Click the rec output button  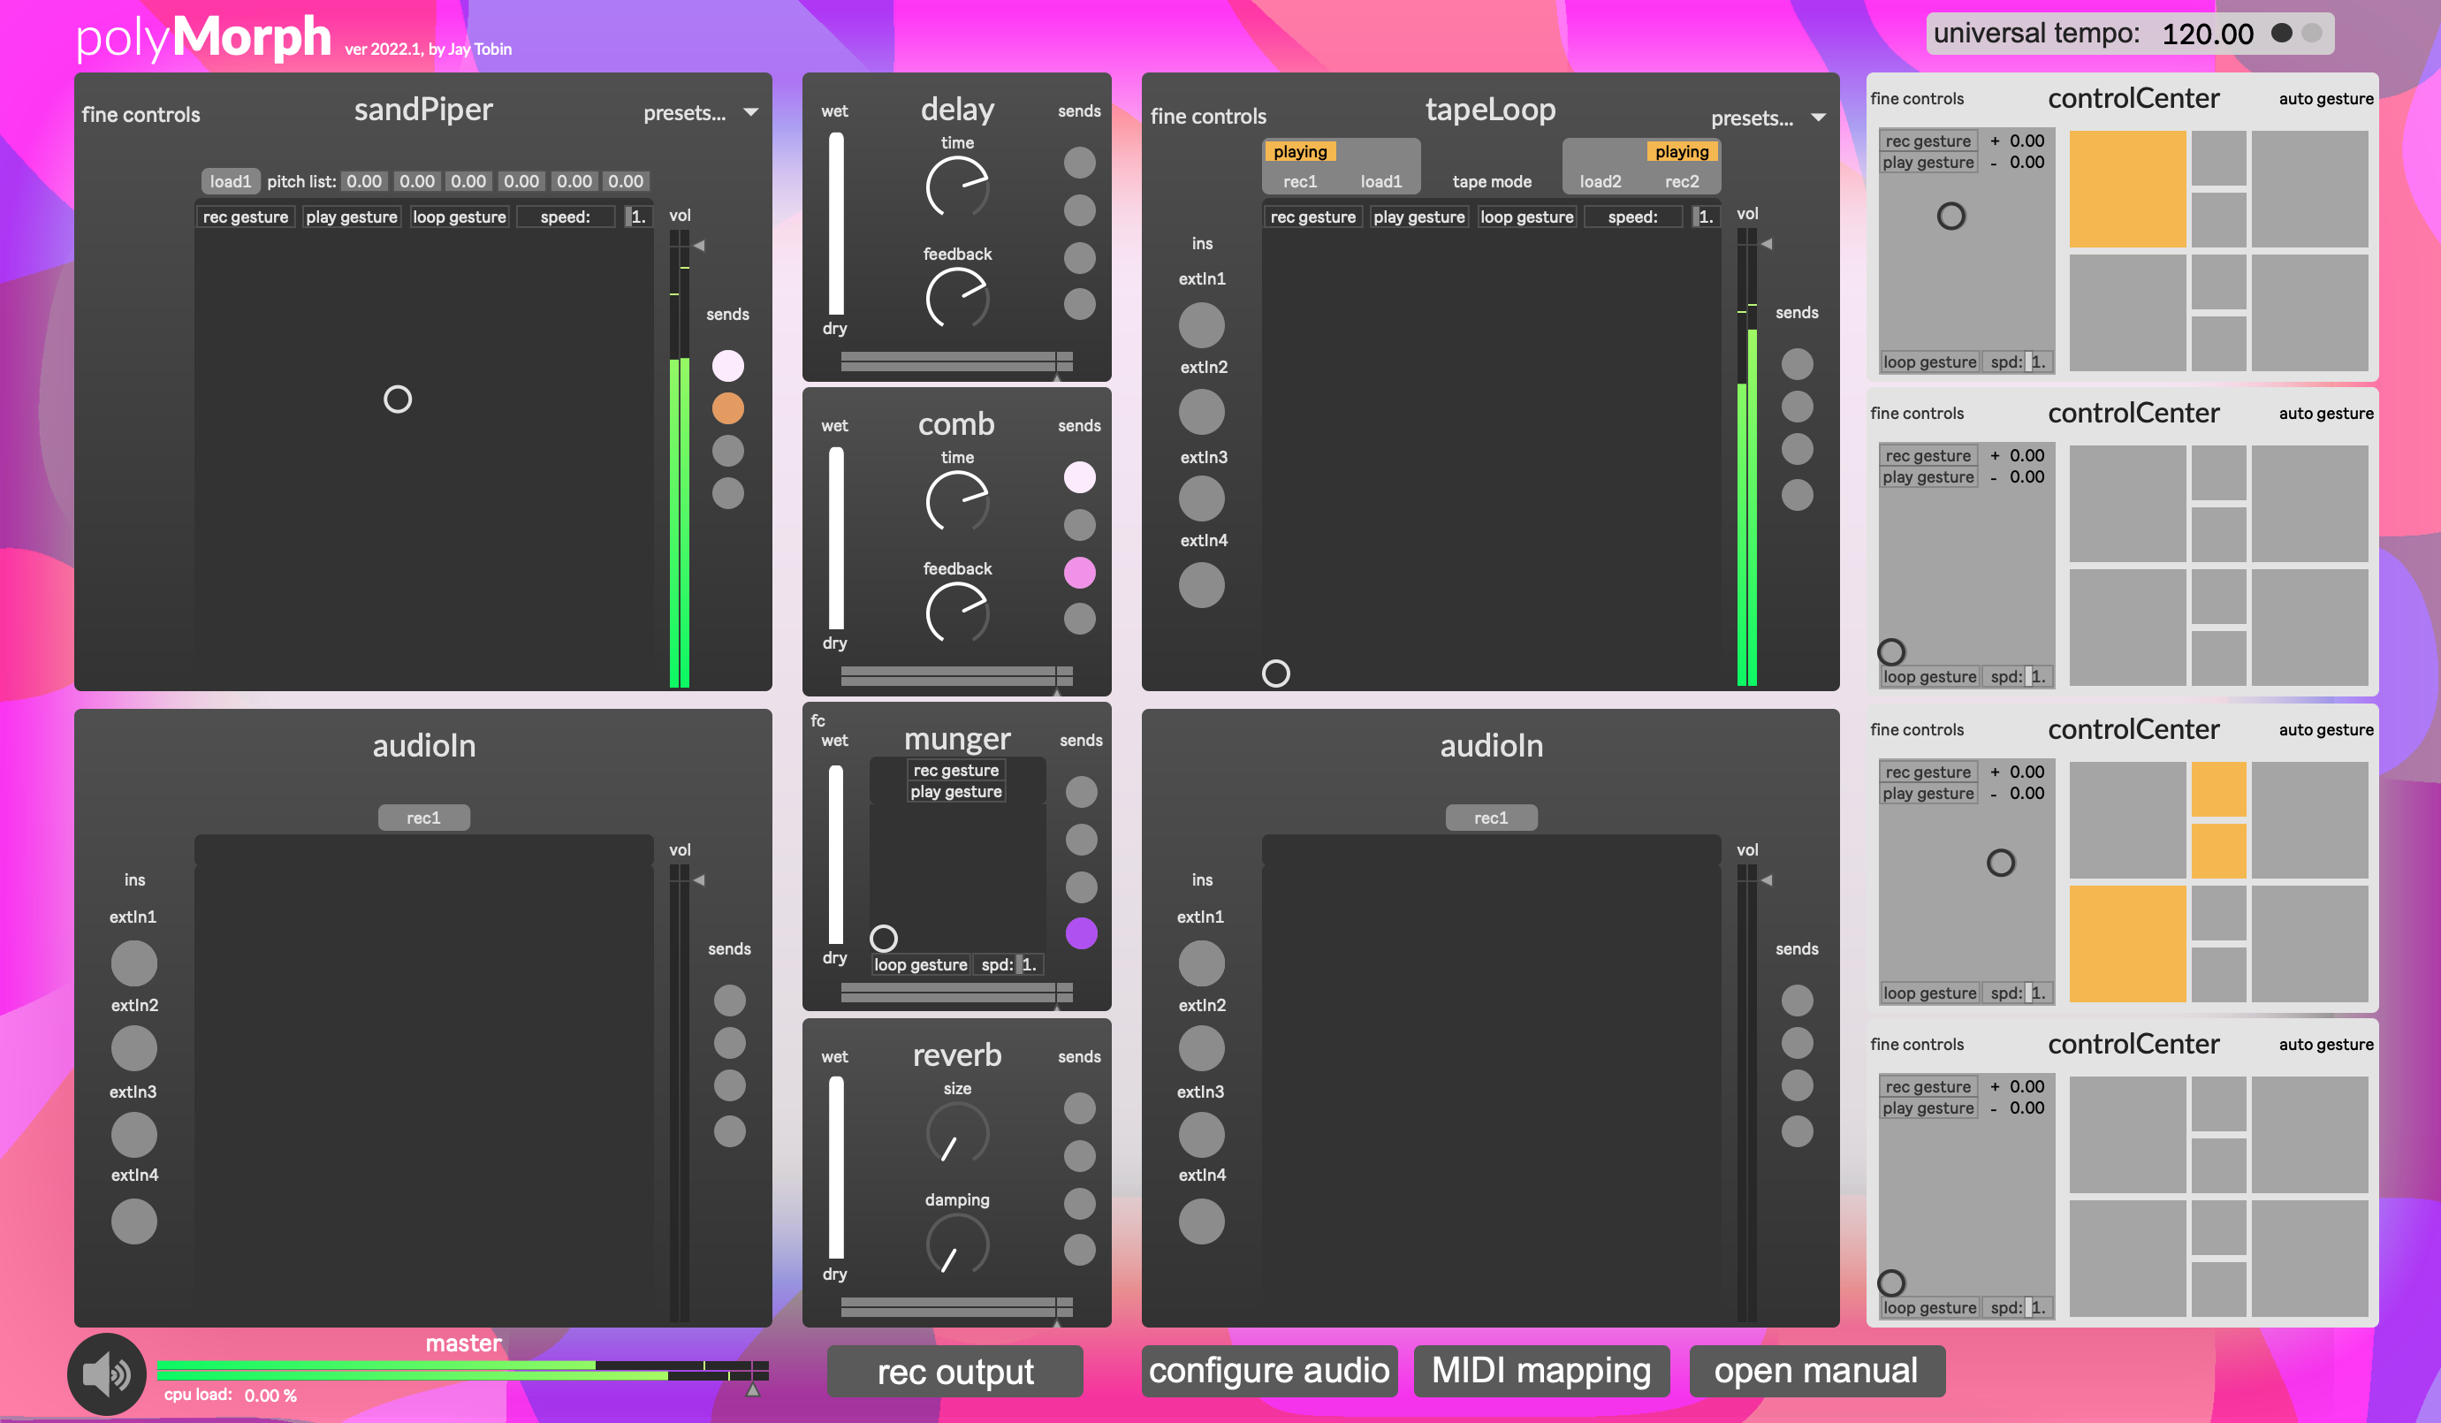[955, 1372]
